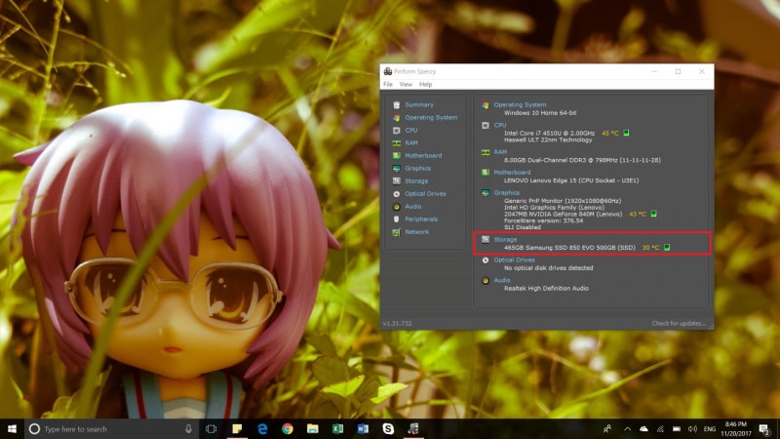Click 'Windows 10 Home 64-bit' text
This screenshot has height=439, width=780.
pos(540,113)
